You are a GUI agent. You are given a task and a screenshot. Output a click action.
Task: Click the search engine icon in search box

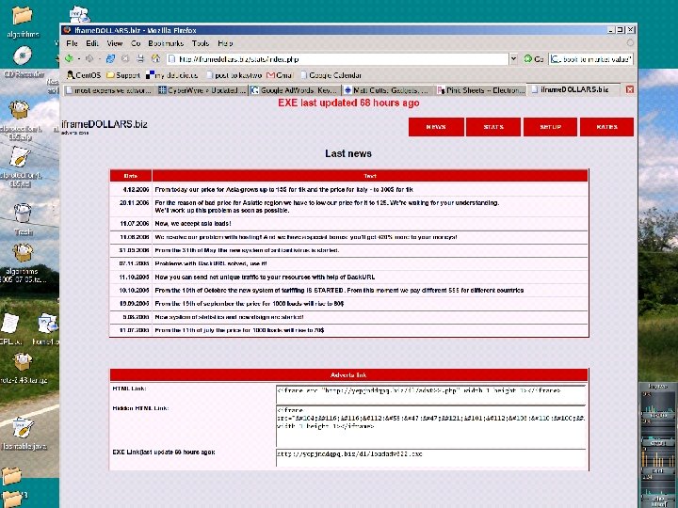coord(556,59)
